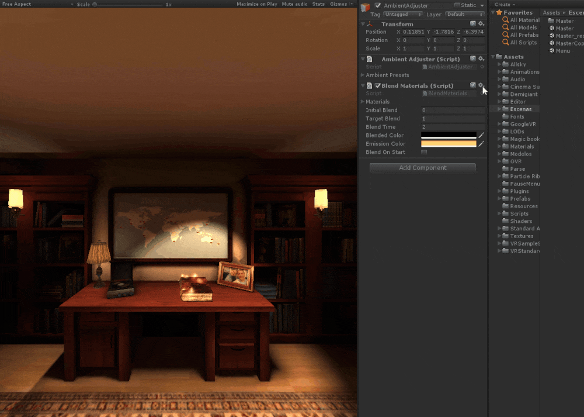Screen dimensions: 584x417
Task: Toggle Stats overlay in Game view
Action: (x=318, y=4)
